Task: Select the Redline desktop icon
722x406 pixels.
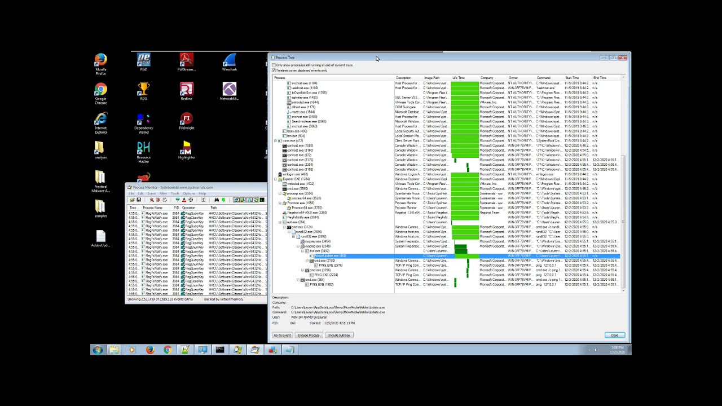Action: click(x=186, y=91)
